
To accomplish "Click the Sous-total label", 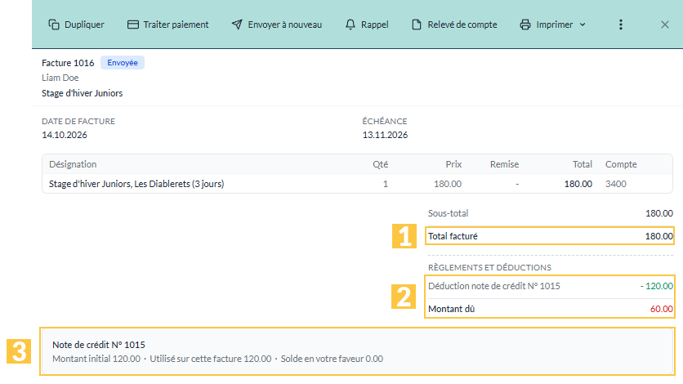I will pos(449,213).
